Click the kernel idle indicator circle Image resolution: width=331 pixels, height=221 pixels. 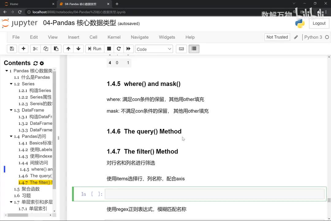pos(327,37)
